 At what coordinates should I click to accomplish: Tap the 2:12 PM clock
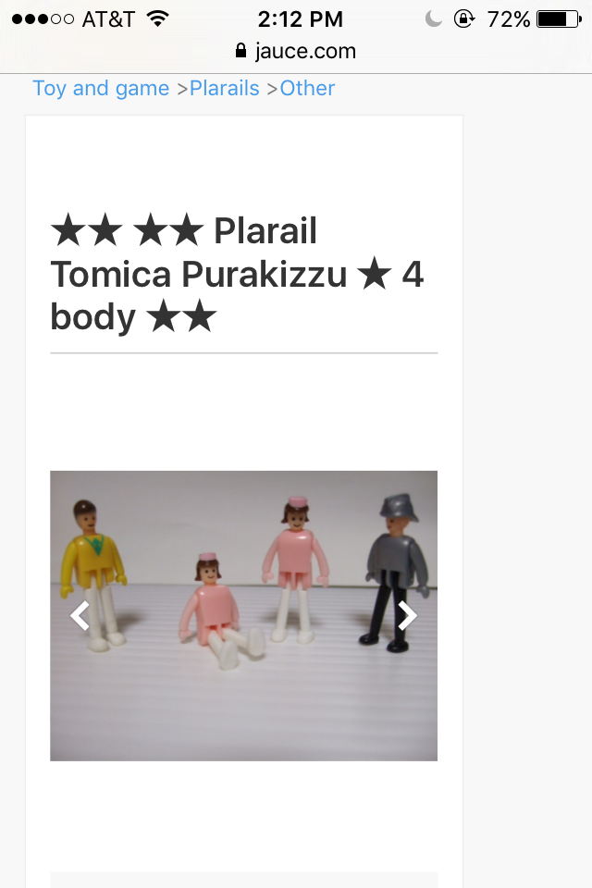(x=301, y=19)
